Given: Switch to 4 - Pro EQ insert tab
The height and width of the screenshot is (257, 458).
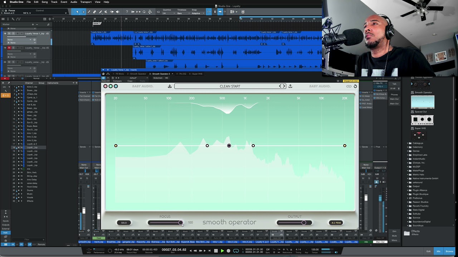Looking at the screenshot, I should pos(181,74).
